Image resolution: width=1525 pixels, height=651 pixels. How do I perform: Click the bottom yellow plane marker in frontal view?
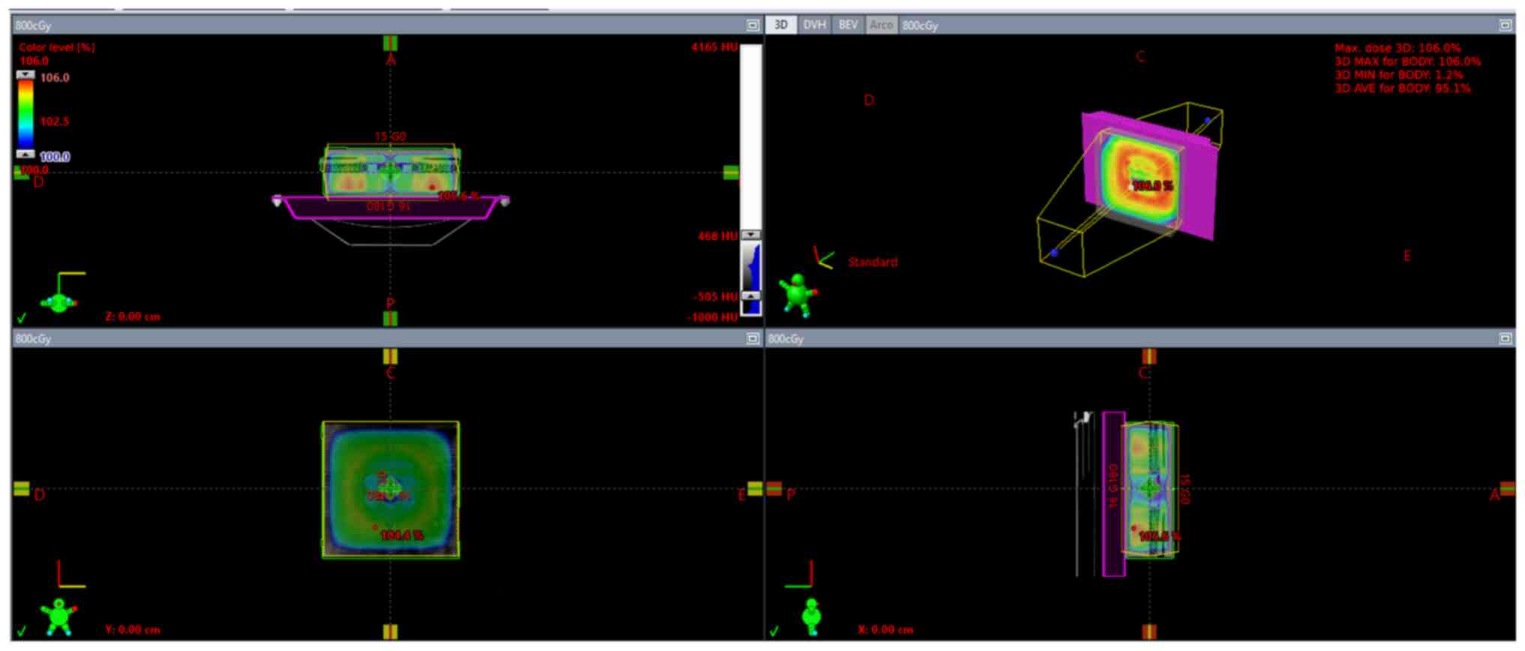[390, 631]
